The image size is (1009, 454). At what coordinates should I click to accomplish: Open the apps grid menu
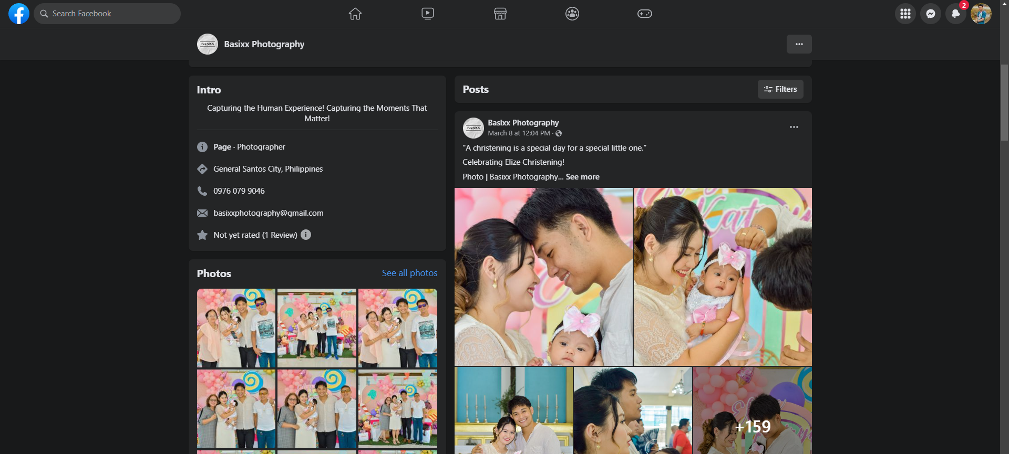coord(905,14)
